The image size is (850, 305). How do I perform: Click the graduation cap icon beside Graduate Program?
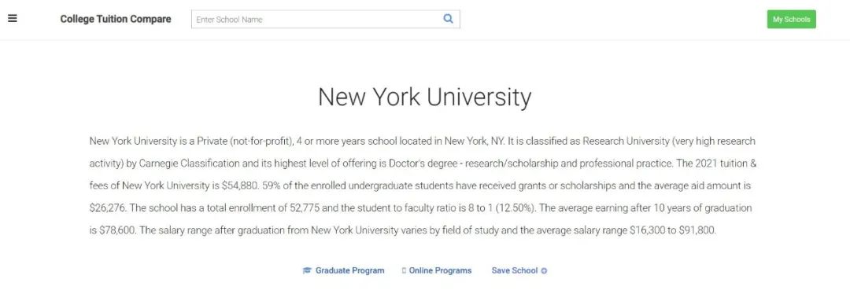click(x=307, y=271)
